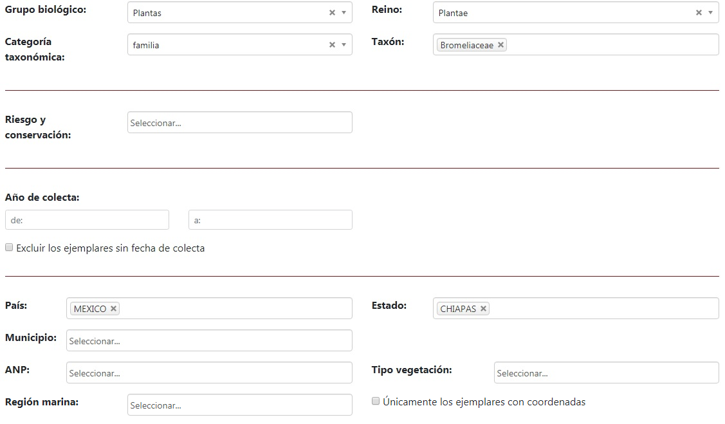Click the Año de colecta 'a:' field

tap(270, 220)
